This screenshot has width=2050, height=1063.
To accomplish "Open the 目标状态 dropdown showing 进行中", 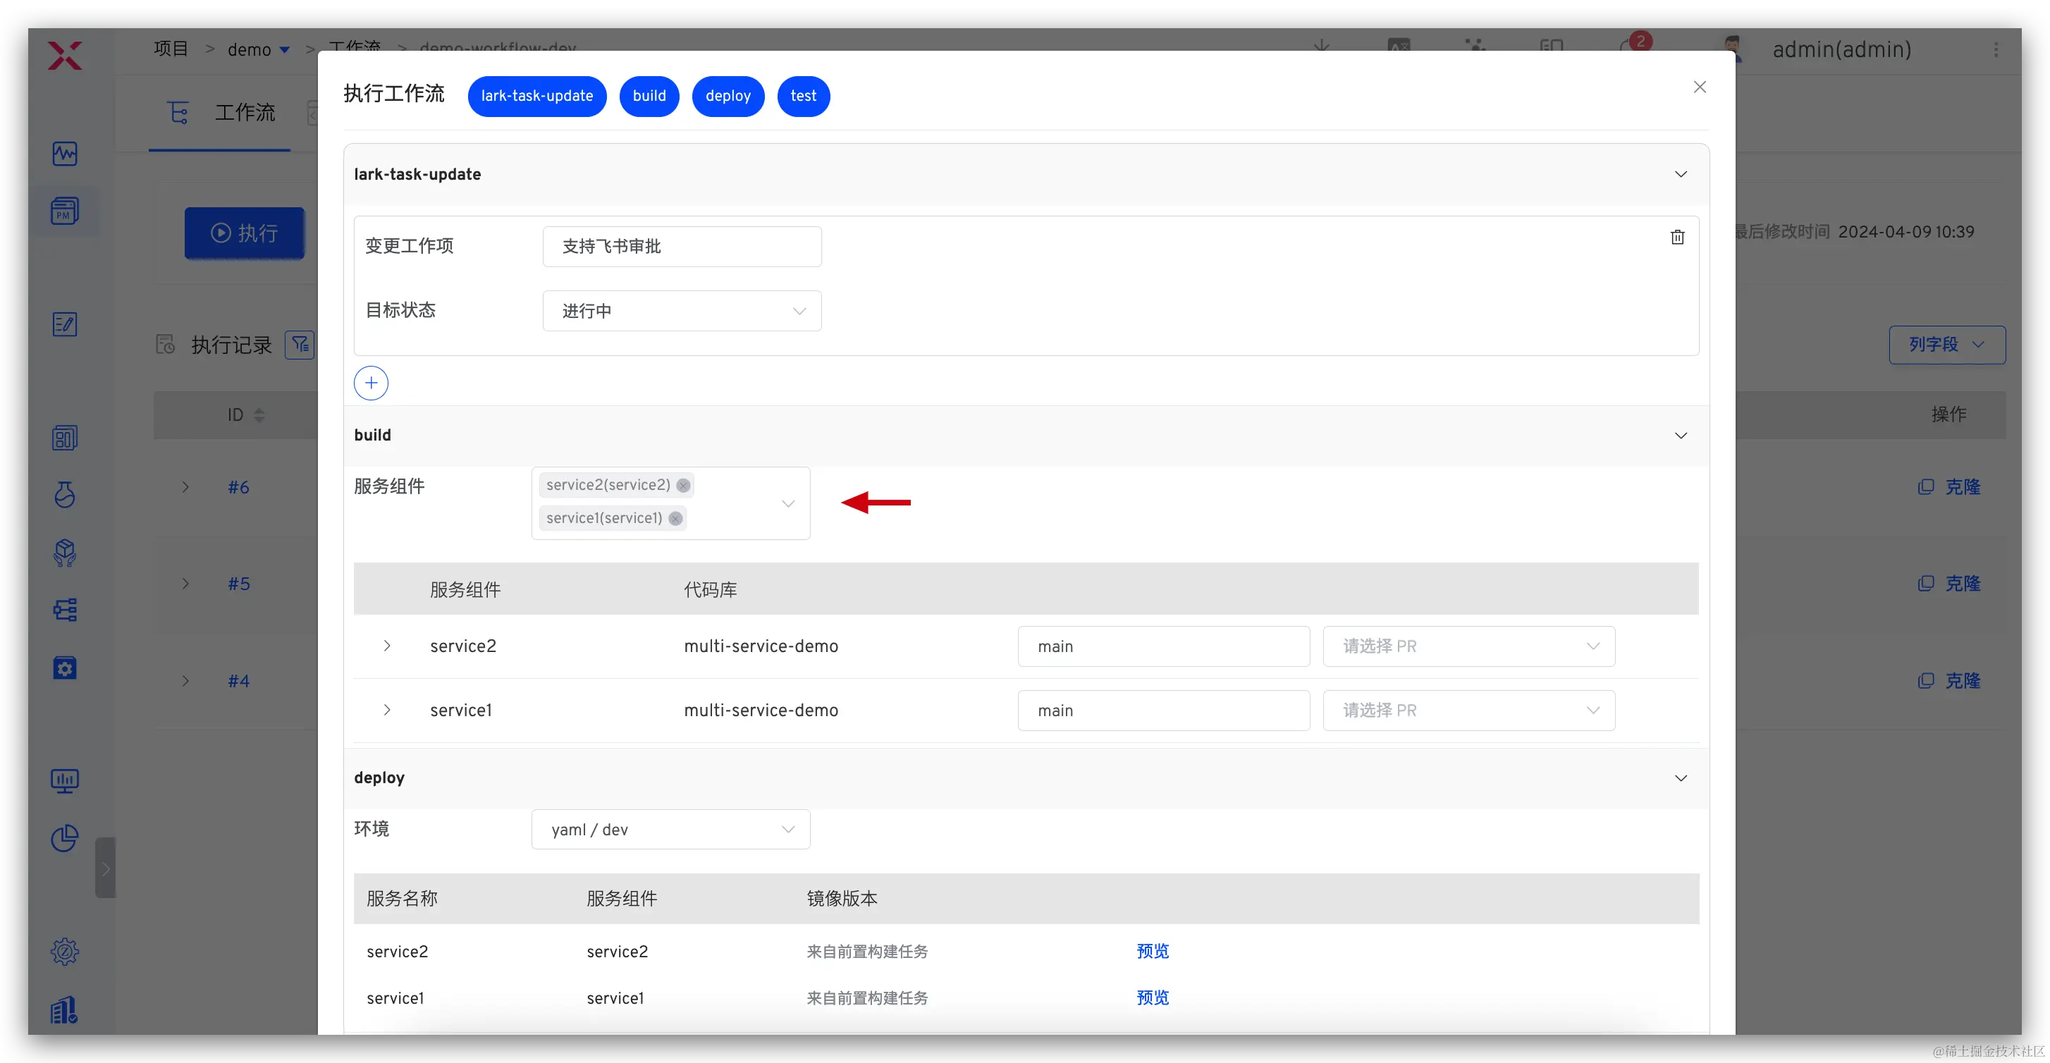I will [x=681, y=311].
